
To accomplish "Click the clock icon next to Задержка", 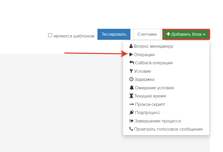I will (x=131, y=79).
